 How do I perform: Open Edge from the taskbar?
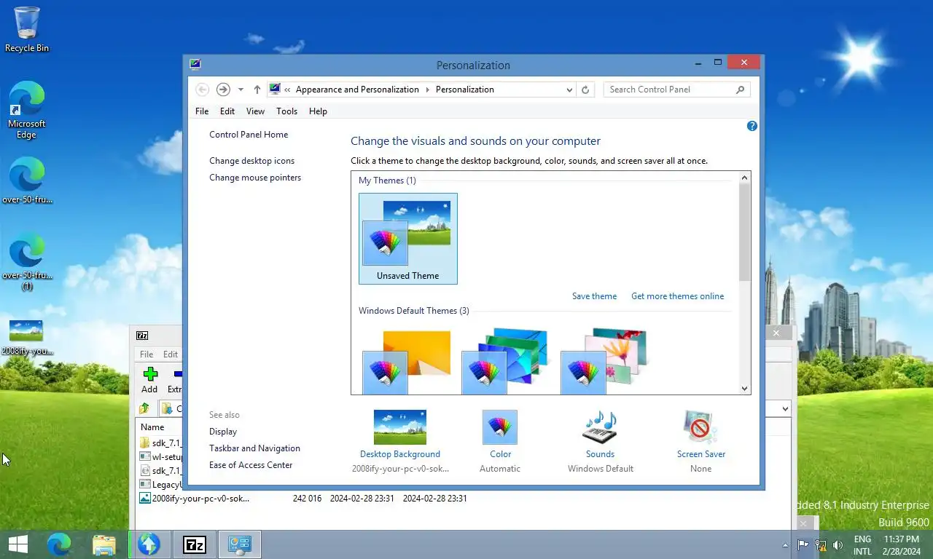[x=59, y=544]
